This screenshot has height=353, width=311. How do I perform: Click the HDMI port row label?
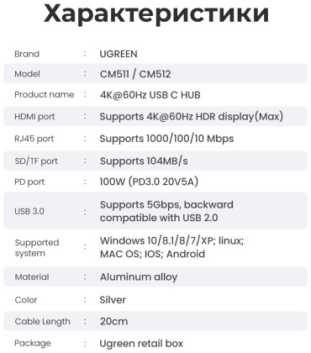pyautogui.click(x=34, y=117)
